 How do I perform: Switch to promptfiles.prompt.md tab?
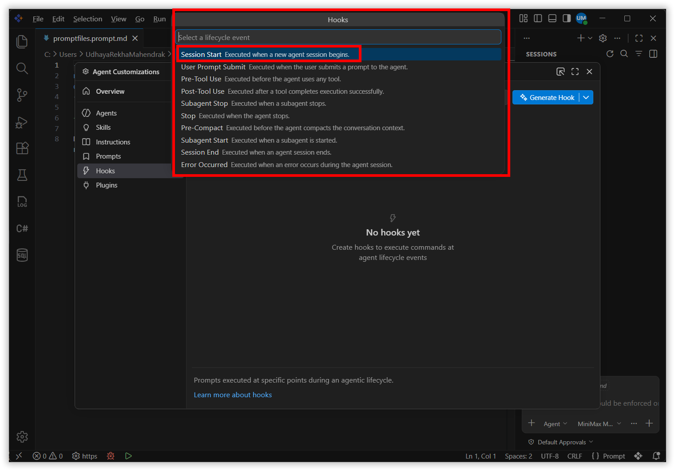point(90,38)
